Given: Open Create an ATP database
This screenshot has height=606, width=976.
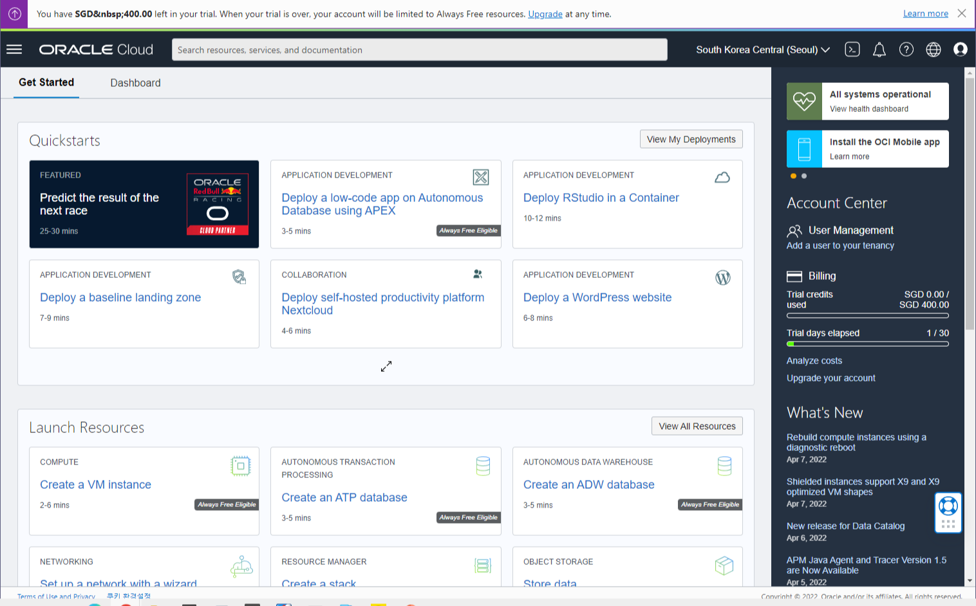Looking at the screenshot, I should coord(344,497).
